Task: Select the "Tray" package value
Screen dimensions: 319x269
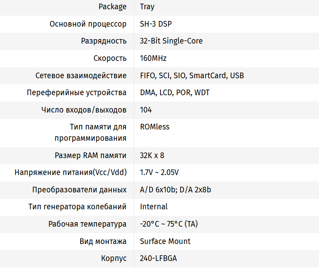Action: click(x=147, y=7)
